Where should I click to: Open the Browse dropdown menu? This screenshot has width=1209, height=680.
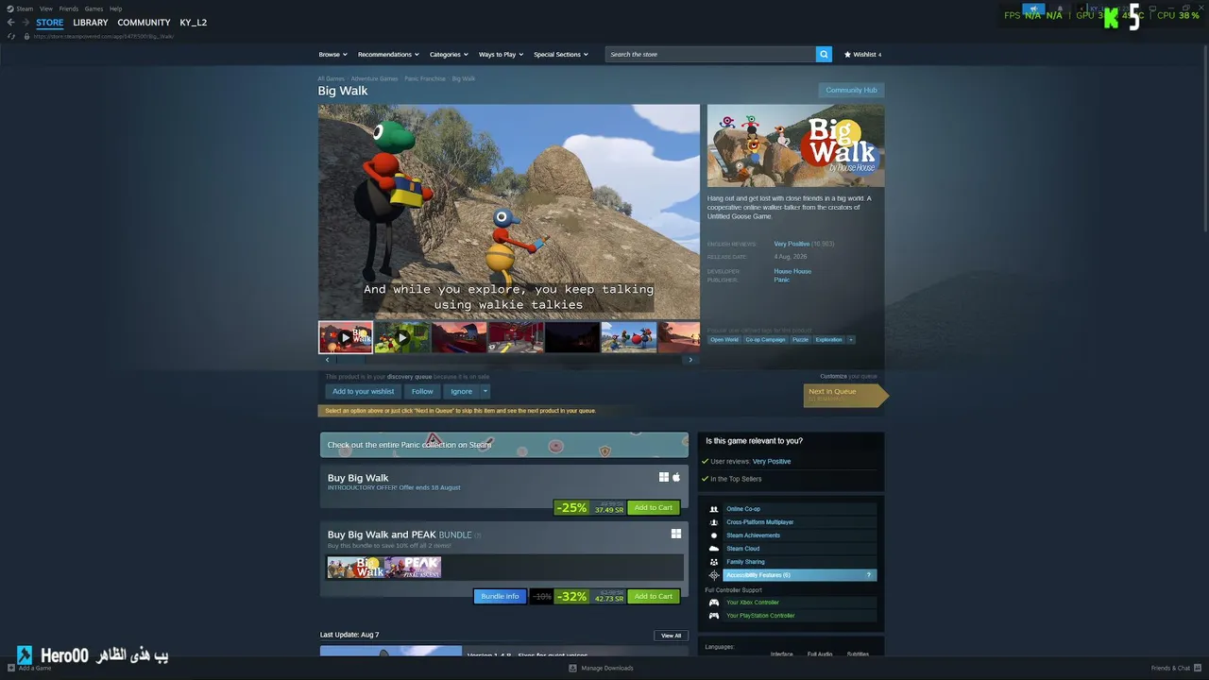332,55
